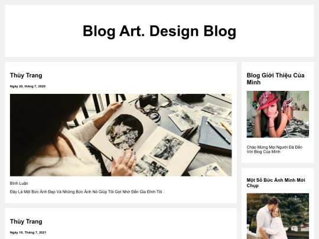Select the date "Ngày 20, tháng 7, 2020"
The width and height of the screenshot is (319, 239).
coord(28,86)
